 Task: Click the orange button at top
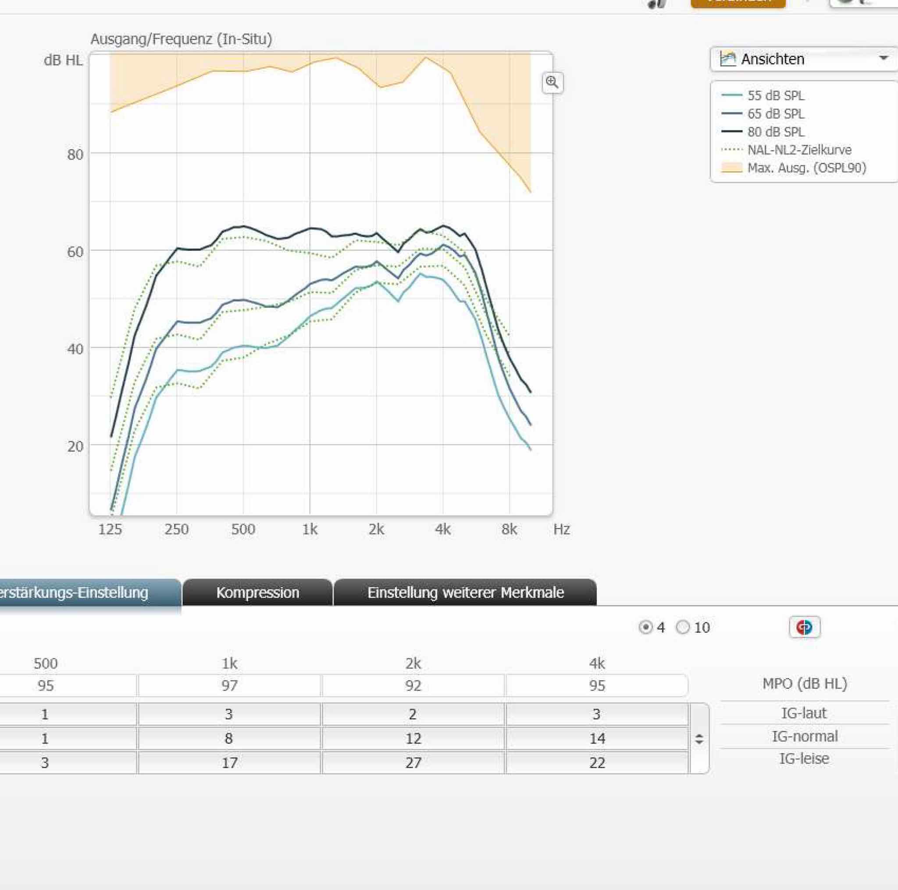tap(738, 3)
